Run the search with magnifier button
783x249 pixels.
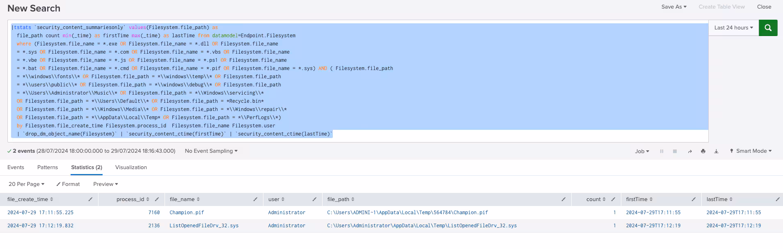point(768,28)
